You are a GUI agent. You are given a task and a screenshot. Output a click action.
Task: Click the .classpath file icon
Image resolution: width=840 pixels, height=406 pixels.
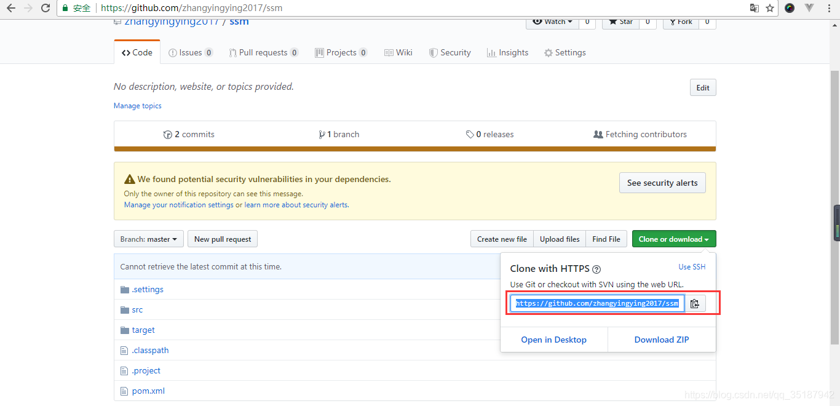pyautogui.click(x=125, y=350)
